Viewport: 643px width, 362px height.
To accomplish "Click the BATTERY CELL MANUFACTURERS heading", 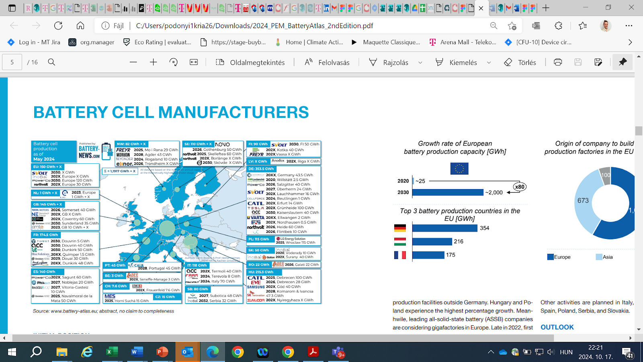I will [171, 112].
